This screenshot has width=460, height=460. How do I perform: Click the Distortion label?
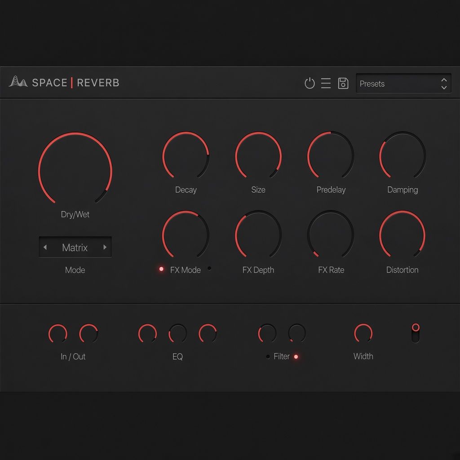pyautogui.click(x=402, y=270)
